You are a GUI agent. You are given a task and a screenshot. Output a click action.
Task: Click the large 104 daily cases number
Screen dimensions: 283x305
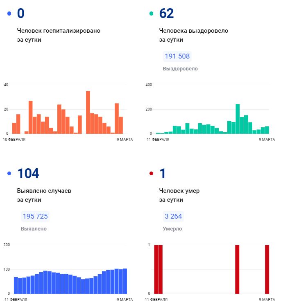[x=28, y=174]
